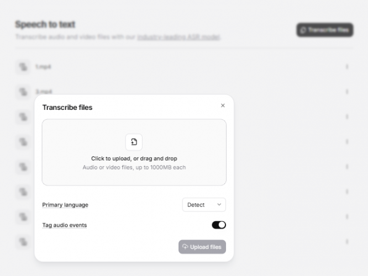Select the 3.mp4 file entry
This screenshot has width=368, height=276.
(44, 92)
